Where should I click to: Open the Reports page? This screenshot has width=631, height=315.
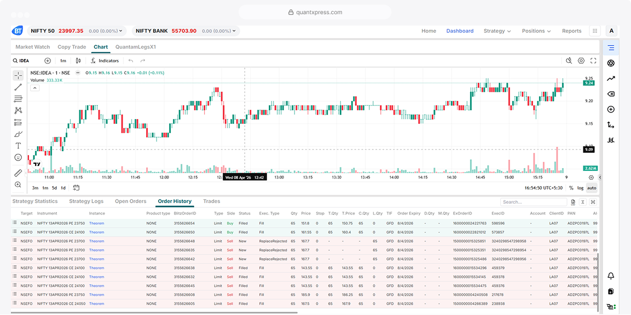tap(571, 31)
